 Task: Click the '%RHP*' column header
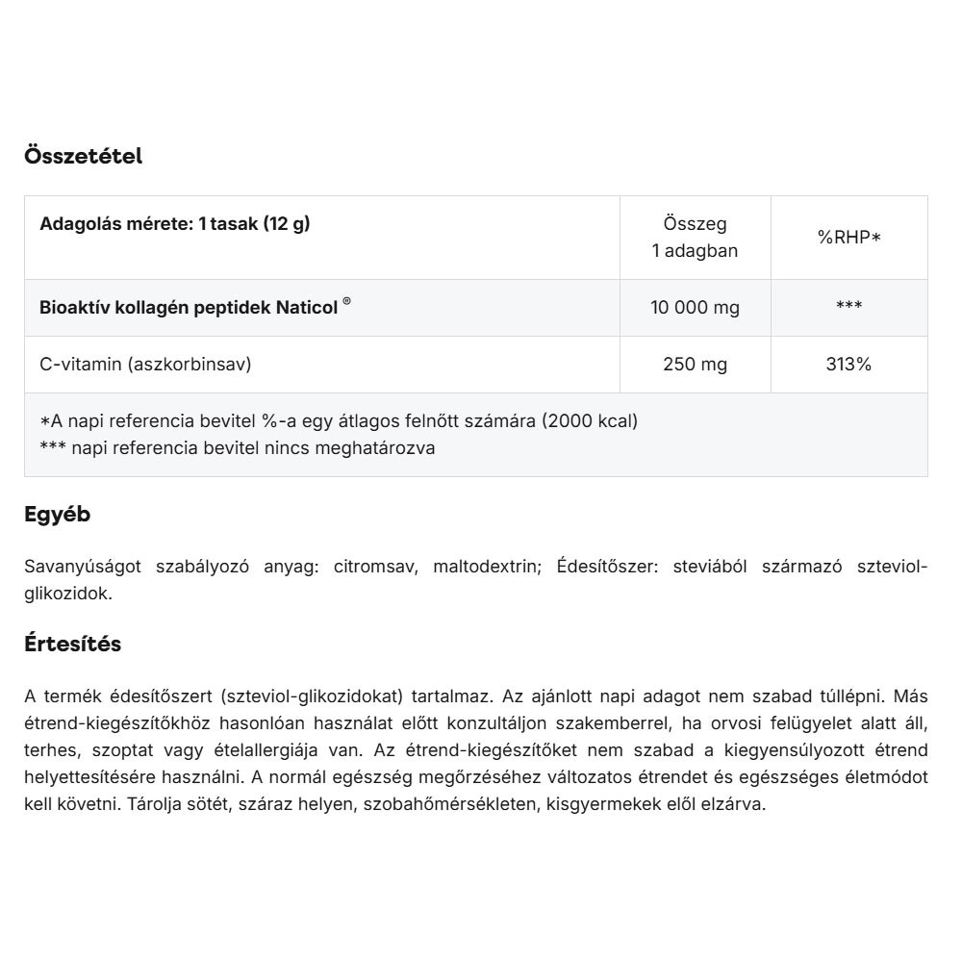(848, 237)
